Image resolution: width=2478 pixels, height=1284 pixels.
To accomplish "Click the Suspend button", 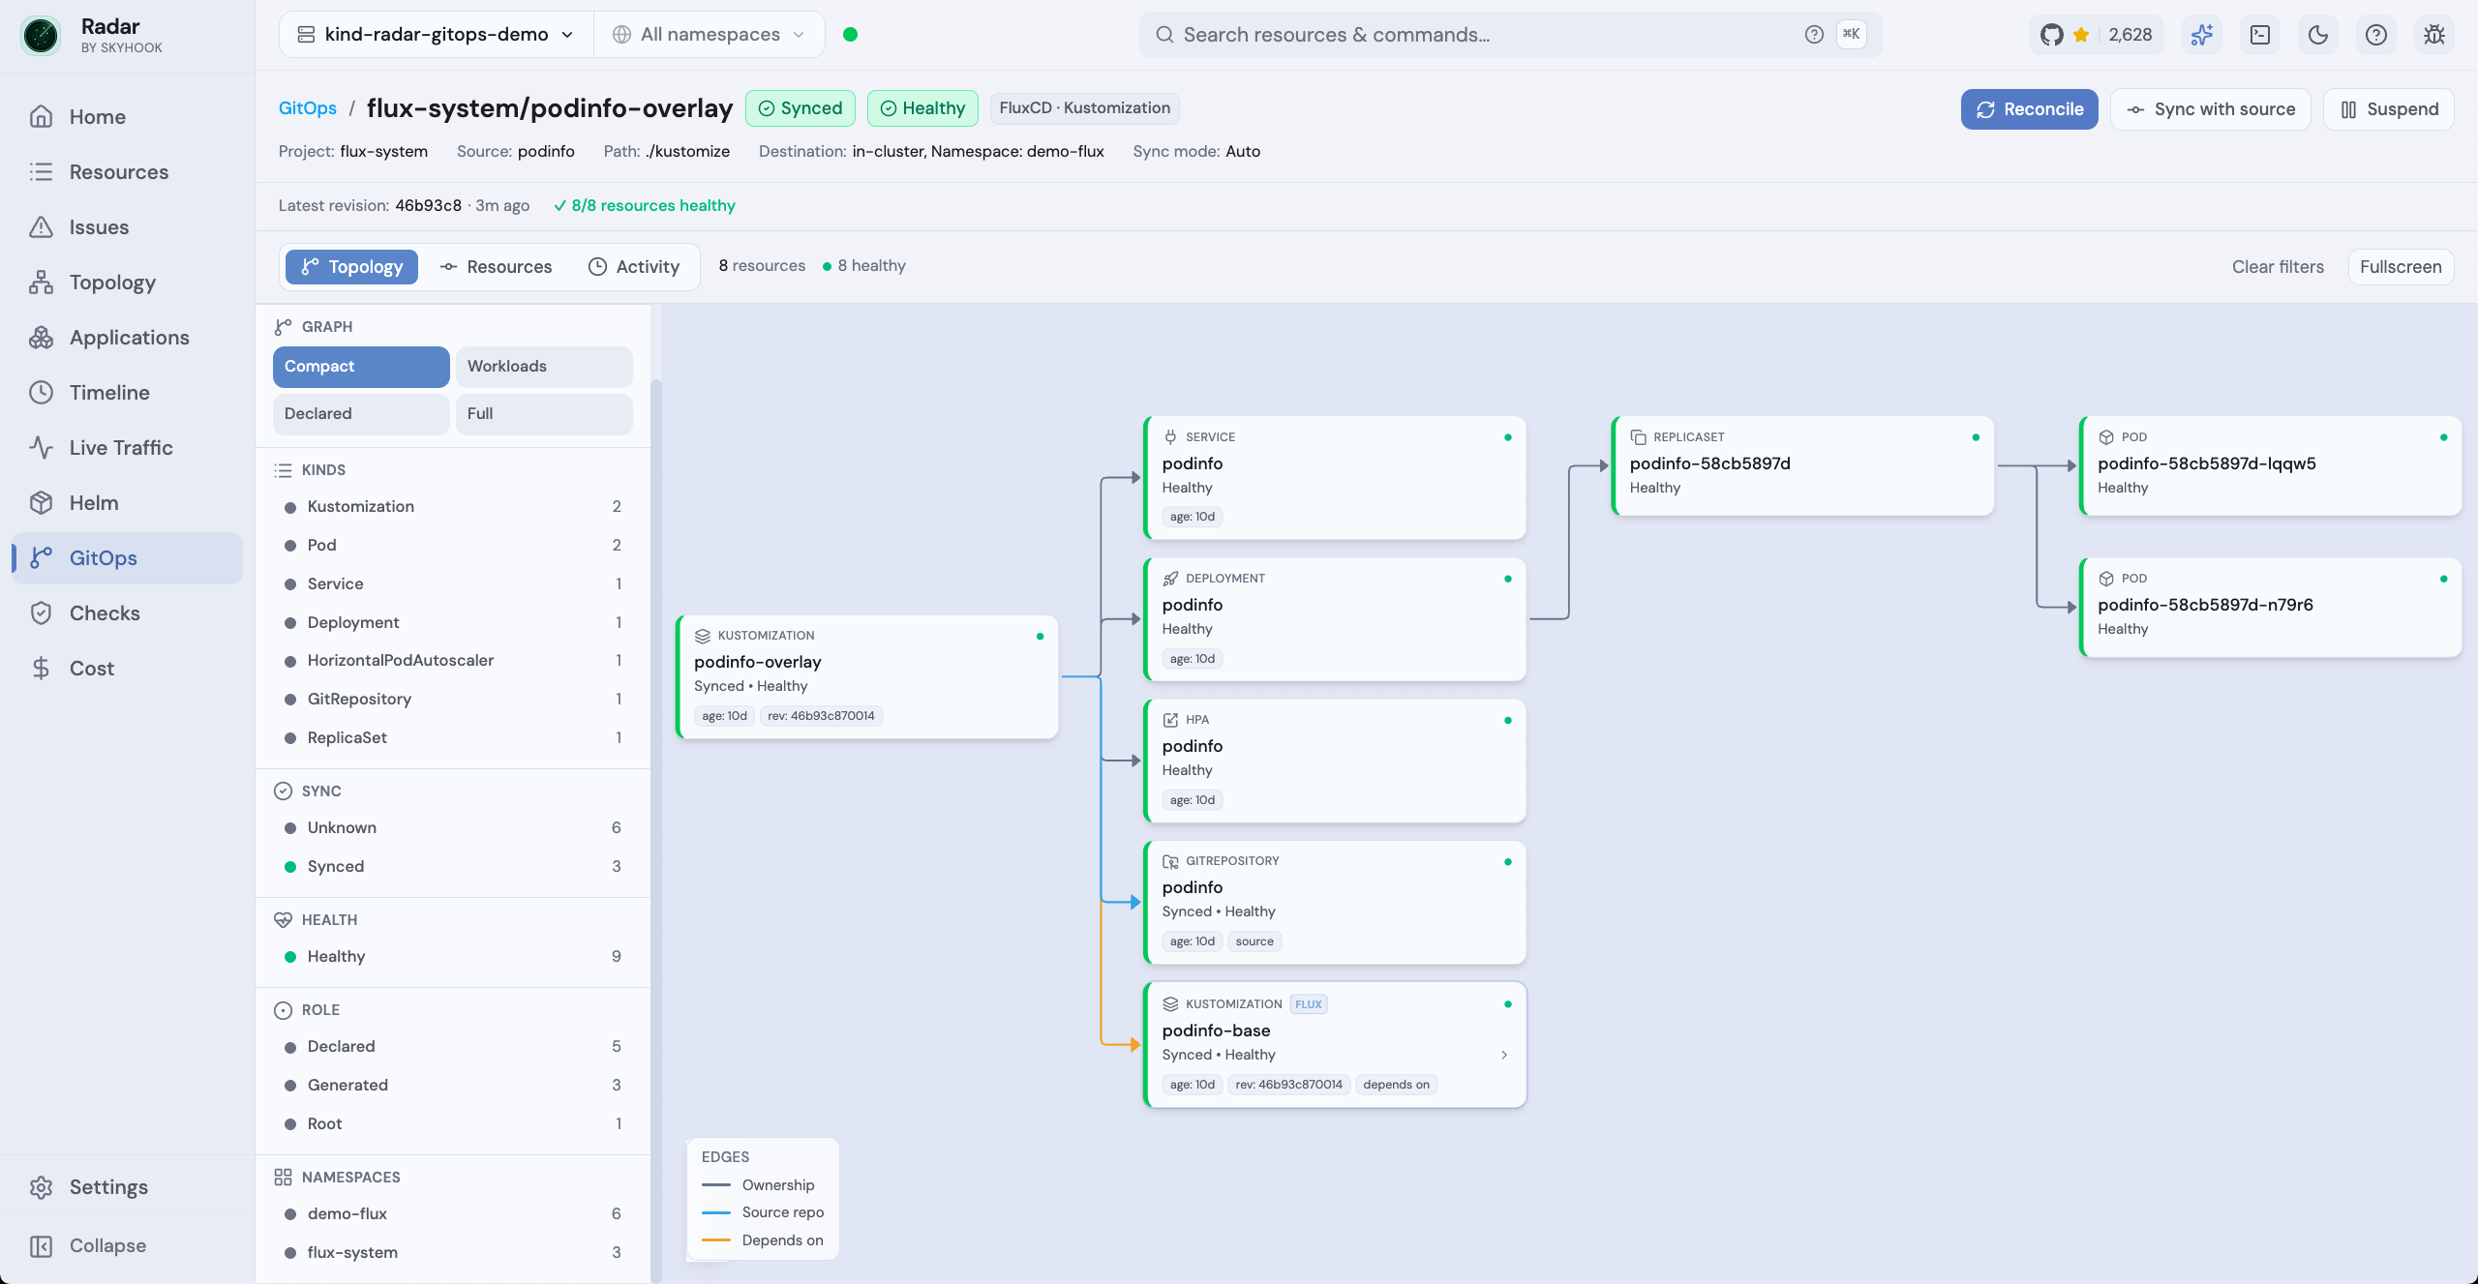I will click(x=2389, y=109).
